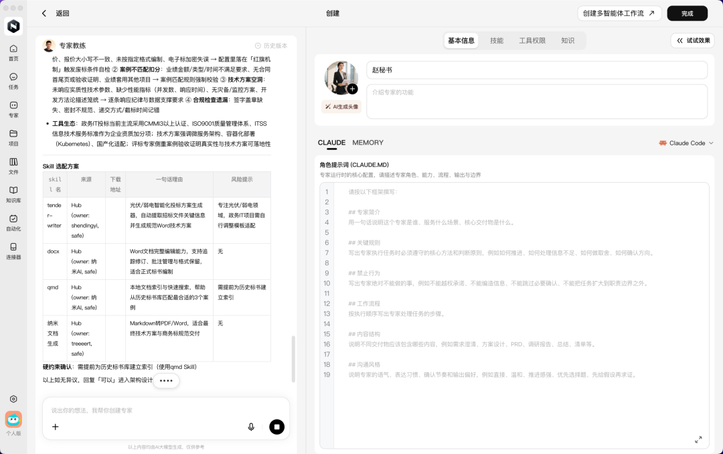Open the 首页 home icon in sidebar

click(x=13, y=53)
